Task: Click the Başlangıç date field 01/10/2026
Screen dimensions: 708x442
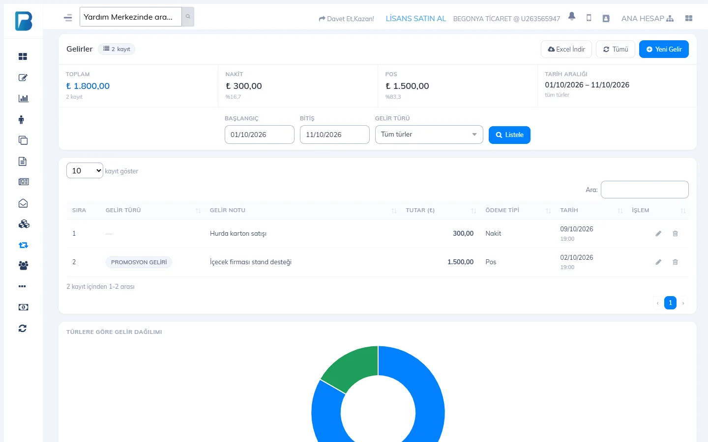Action: (x=260, y=135)
